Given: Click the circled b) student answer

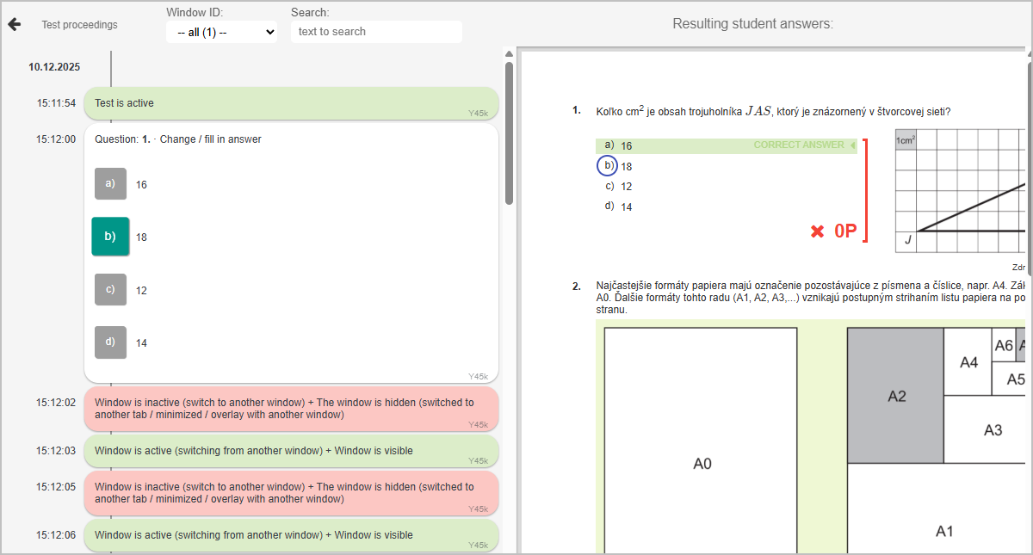Looking at the screenshot, I should 608,165.
